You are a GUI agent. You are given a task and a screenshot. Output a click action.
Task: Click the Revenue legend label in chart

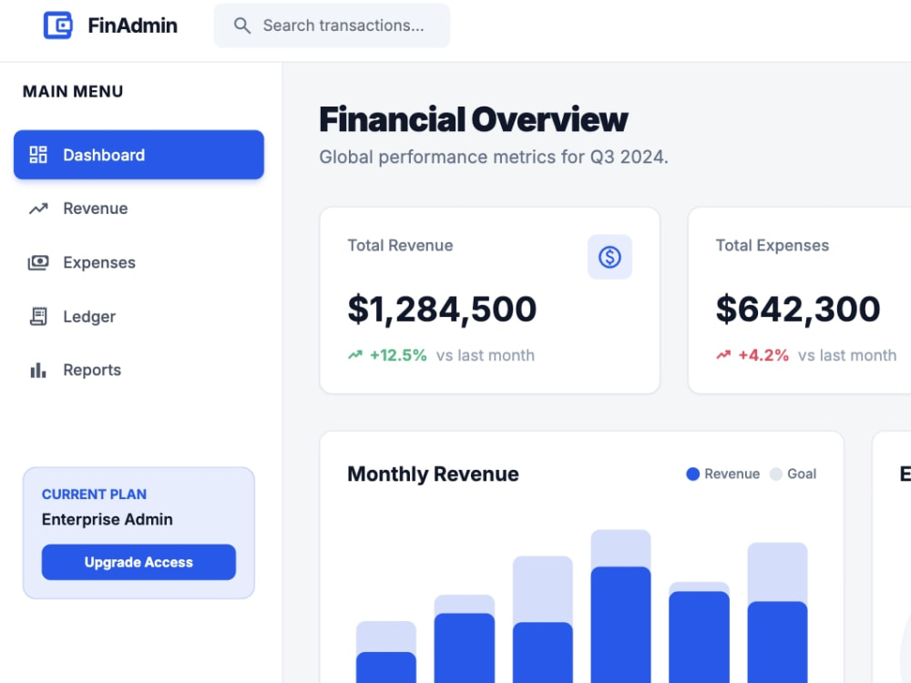click(x=732, y=474)
